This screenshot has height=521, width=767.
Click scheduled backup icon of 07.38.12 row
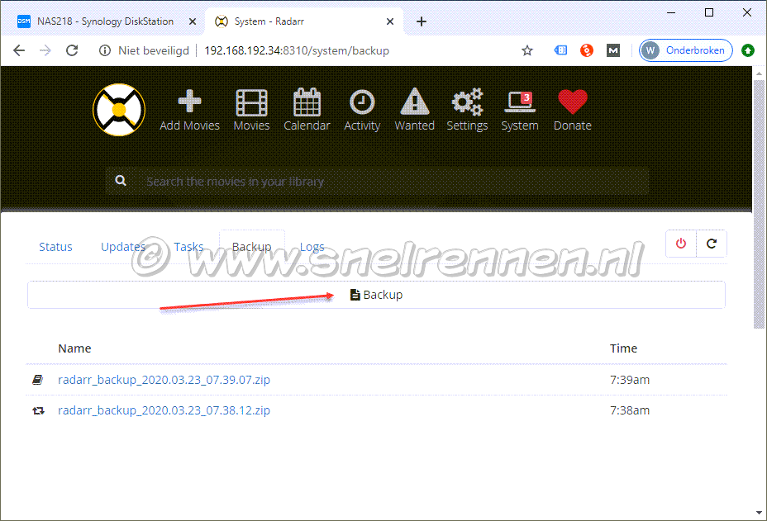click(x=38, y=410)
